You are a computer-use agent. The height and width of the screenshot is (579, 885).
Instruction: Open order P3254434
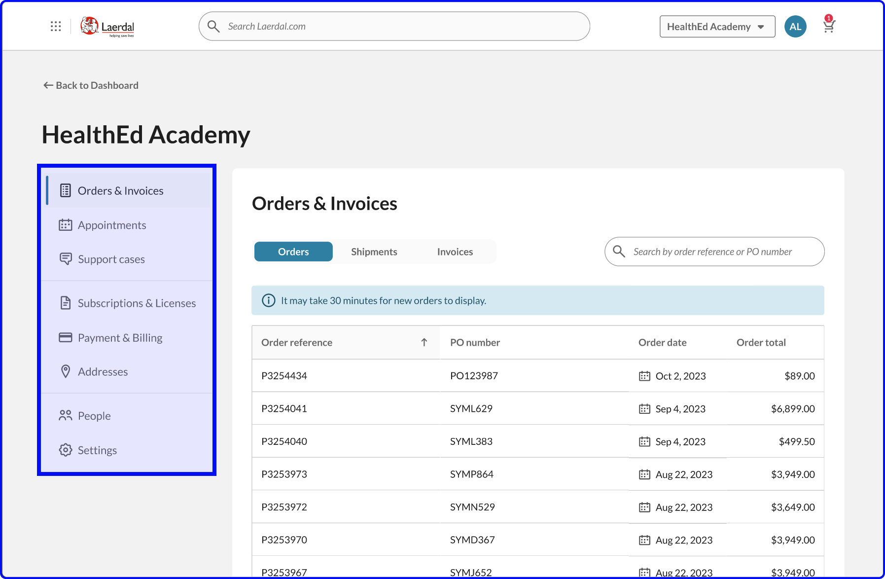(x=284, y=376)
